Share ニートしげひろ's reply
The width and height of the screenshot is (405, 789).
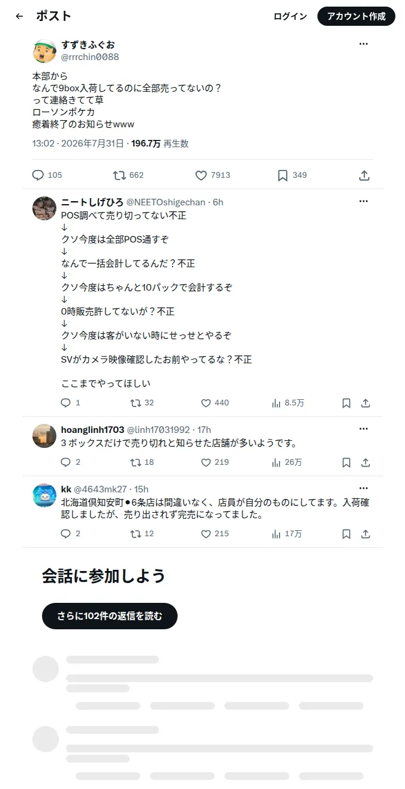pos(365,403)
